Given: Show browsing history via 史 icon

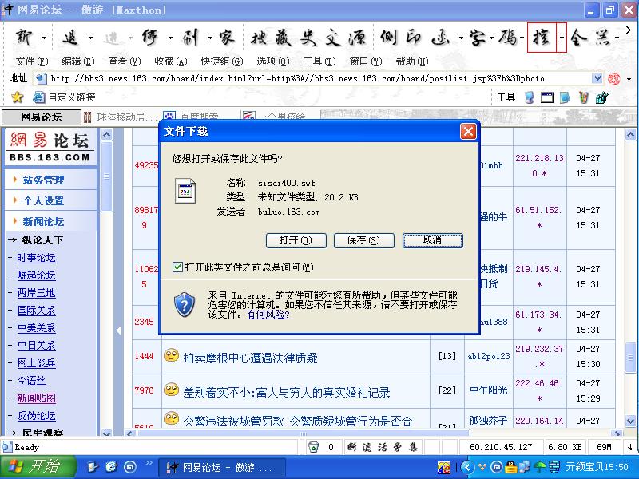Looking at the screenshot, I should (308, 38).
